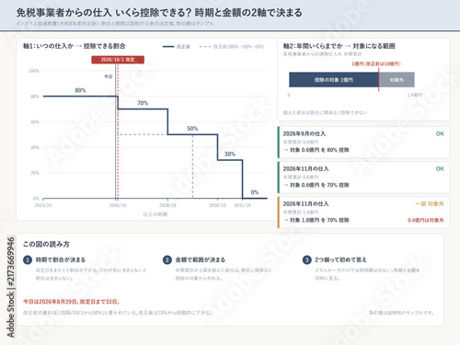Screen dimensions: 460x345
Task: Click the 今日 marker label on the chart
Action: [109, 76]
